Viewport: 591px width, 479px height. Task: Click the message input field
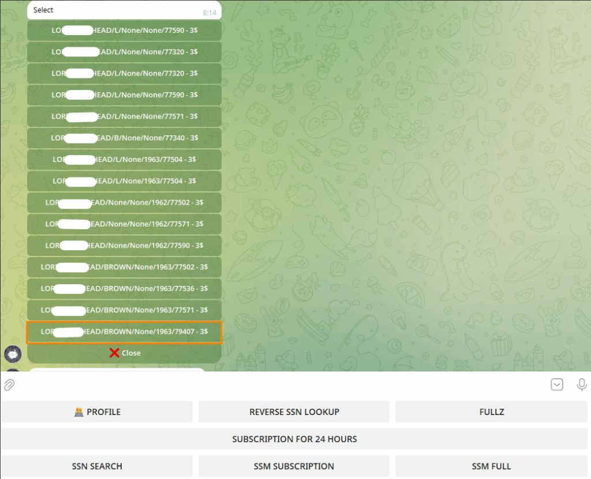tap(277, 384)
